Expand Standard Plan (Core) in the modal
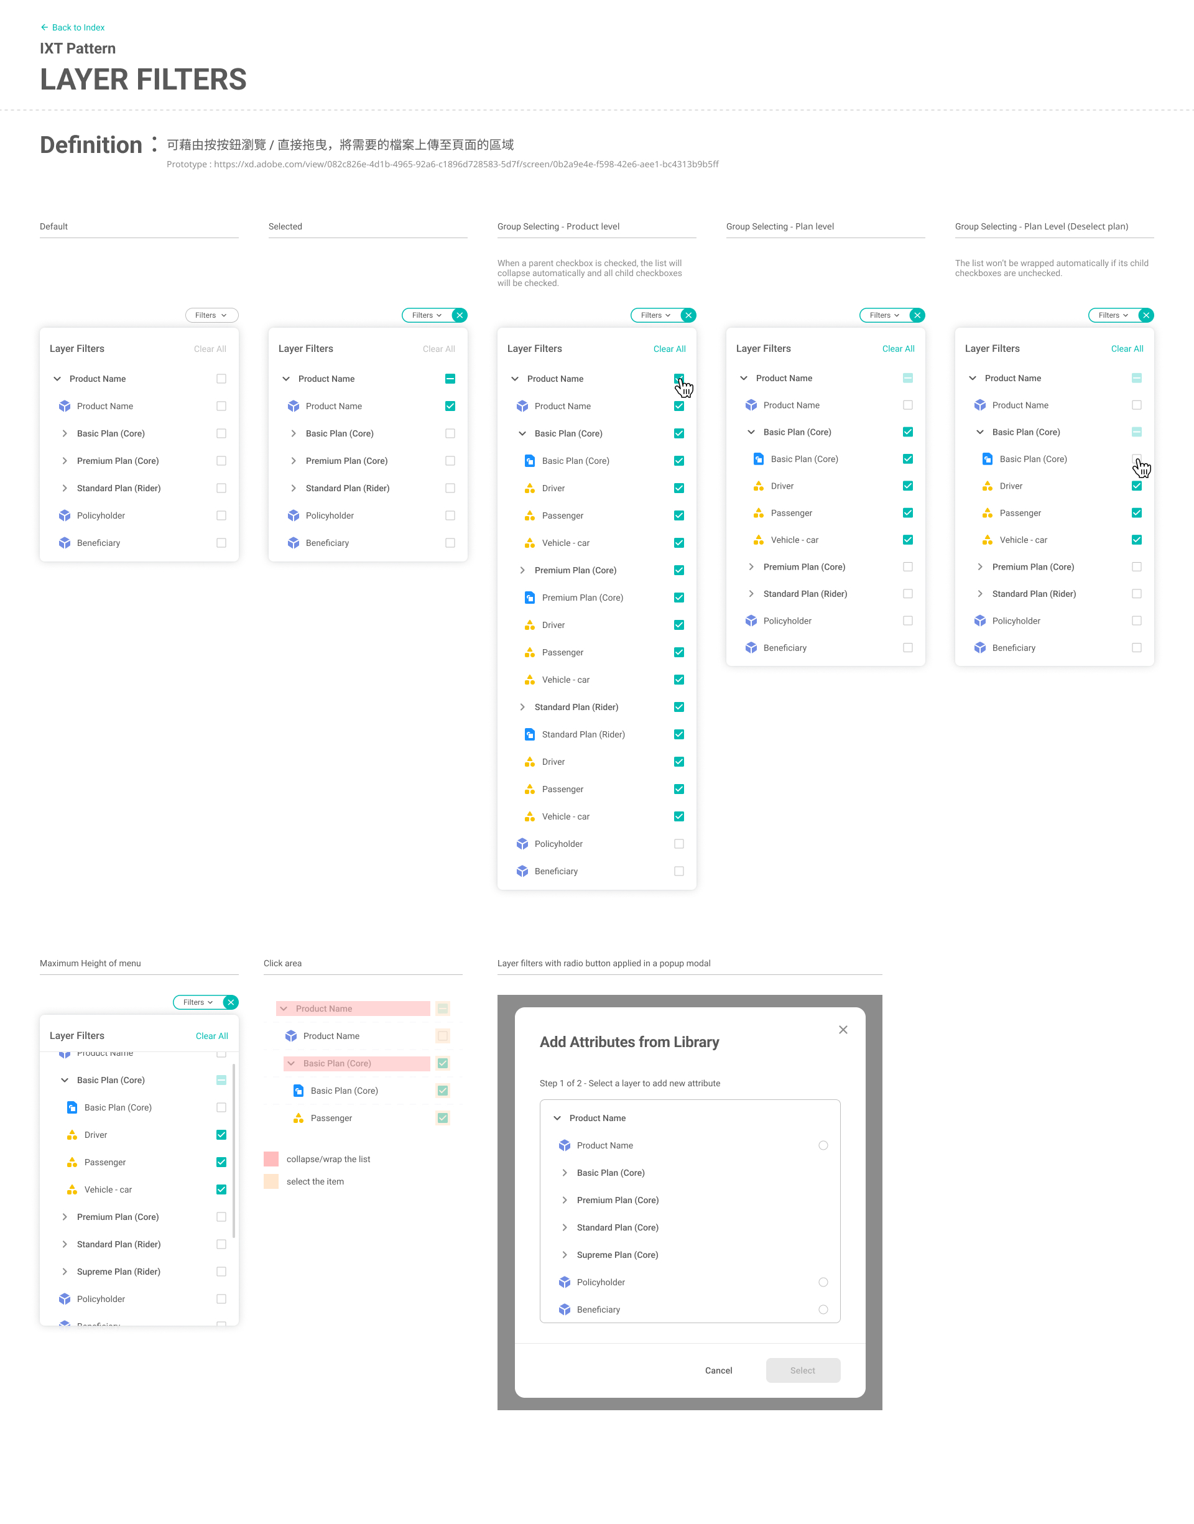Image resolution: width=1194 pixels, height=1524 pixels. [x=565, y=1228]
